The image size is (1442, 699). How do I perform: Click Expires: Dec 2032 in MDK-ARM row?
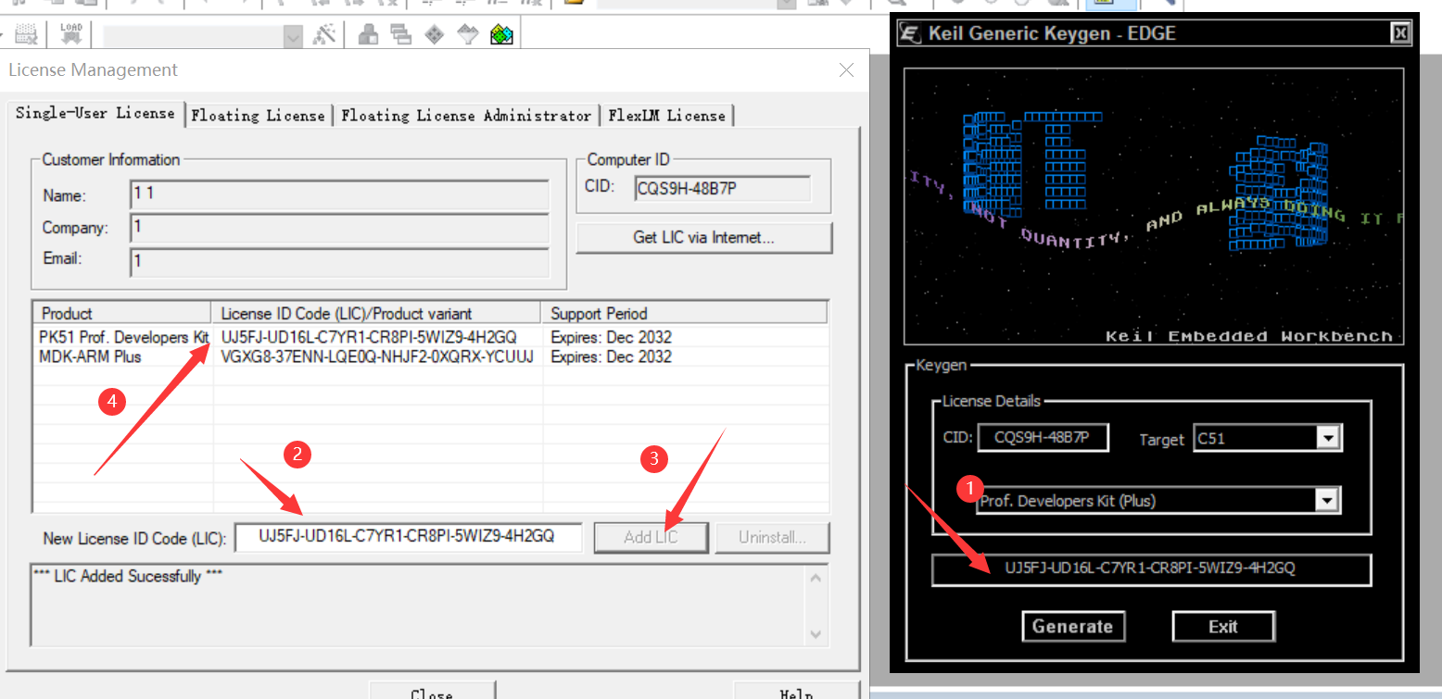pyautogui.click(x=611, y=356)
